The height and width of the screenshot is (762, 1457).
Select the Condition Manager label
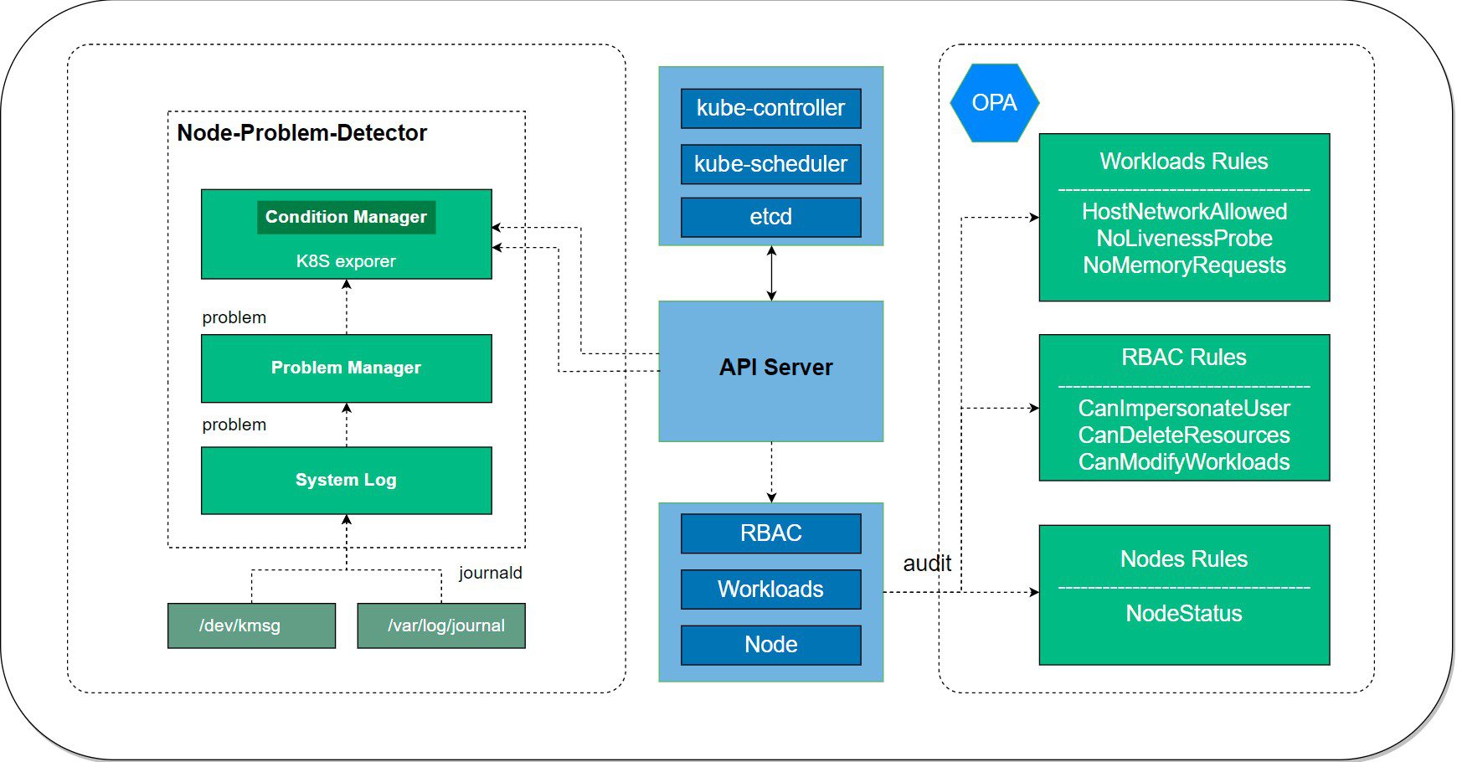coord(346,217)
